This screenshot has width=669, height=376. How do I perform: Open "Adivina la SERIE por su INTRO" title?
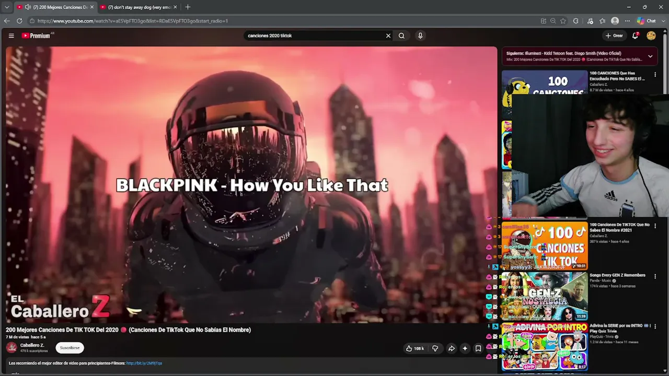(x=620, y=328)
